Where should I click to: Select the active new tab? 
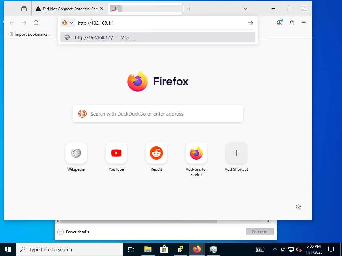click(145, 9)
